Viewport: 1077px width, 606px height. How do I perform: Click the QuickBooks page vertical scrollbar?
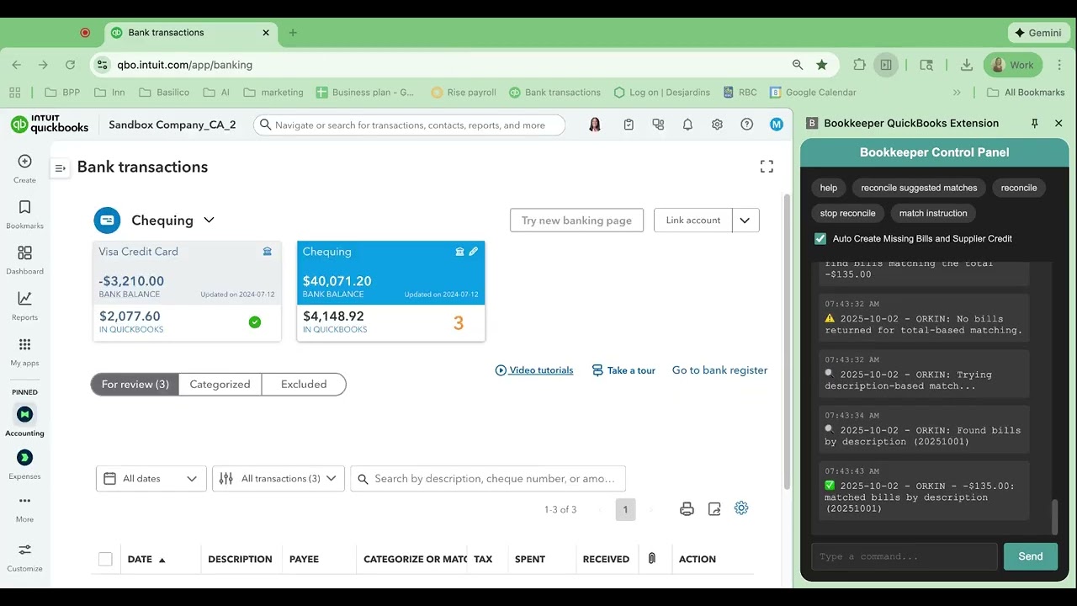[x=788, y=341]
